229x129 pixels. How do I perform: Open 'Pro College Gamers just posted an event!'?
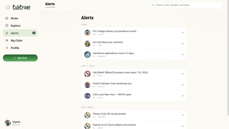[134, 32]
